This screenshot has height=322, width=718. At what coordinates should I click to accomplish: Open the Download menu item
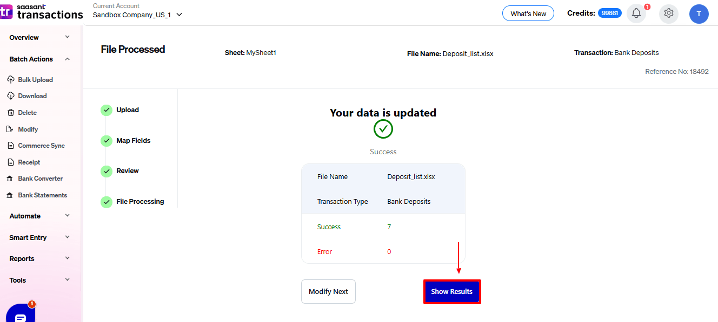[x=32, y=96]
